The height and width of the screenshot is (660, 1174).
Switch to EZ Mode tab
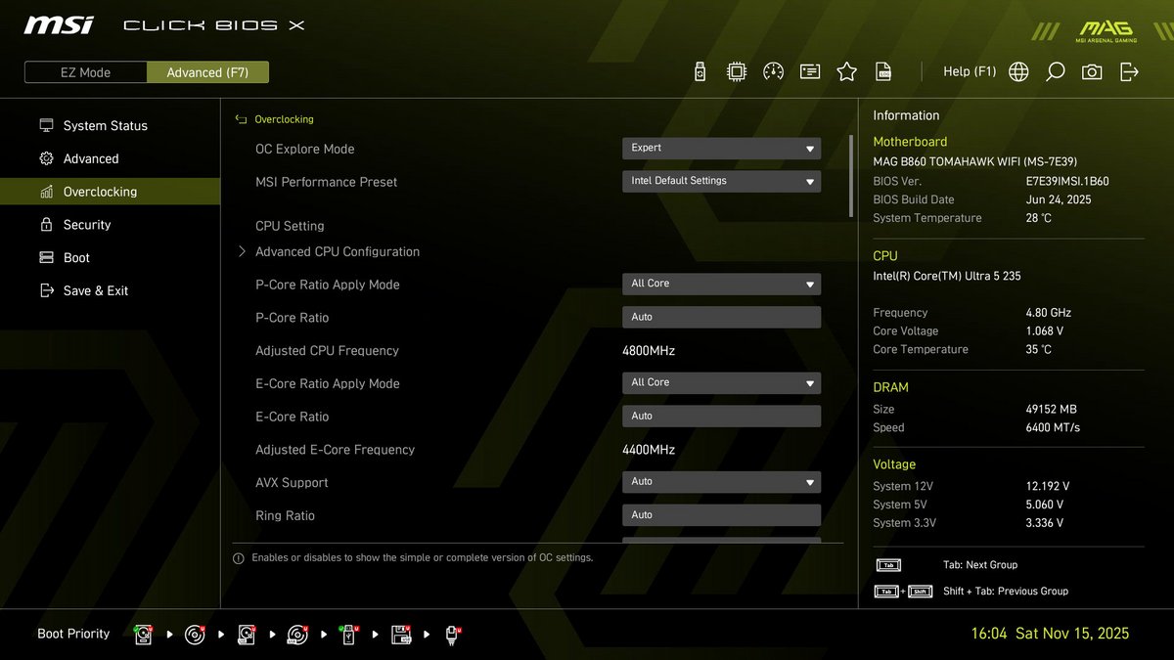pyautogui.click(x=85, y=71)
